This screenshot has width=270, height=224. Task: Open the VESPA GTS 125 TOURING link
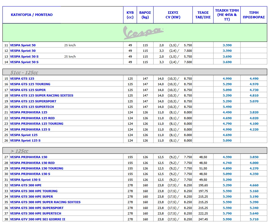pos(30,84)
